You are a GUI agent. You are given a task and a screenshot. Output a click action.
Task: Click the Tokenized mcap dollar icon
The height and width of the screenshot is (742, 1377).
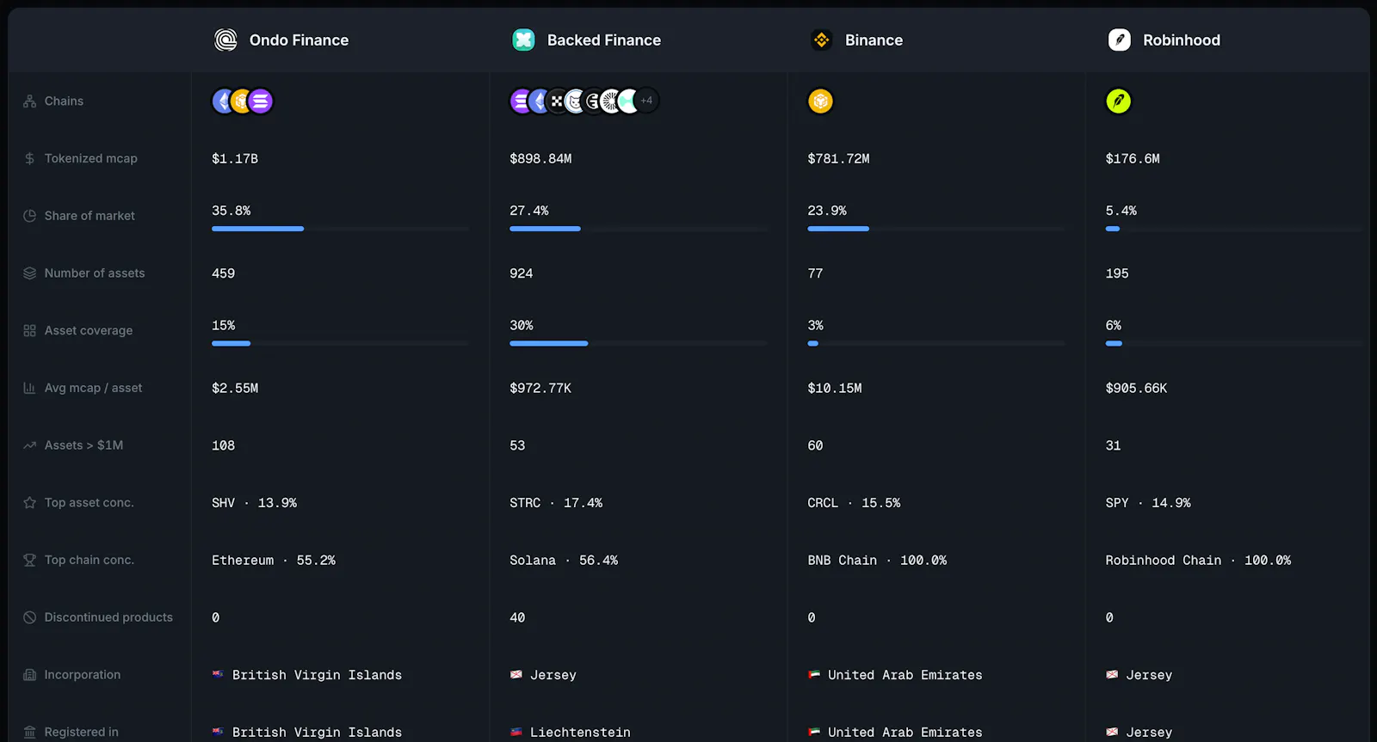pyautogui.click(x=29, y=158)
